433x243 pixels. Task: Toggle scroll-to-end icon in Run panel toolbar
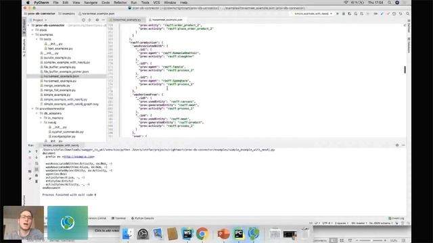[37, 169]
